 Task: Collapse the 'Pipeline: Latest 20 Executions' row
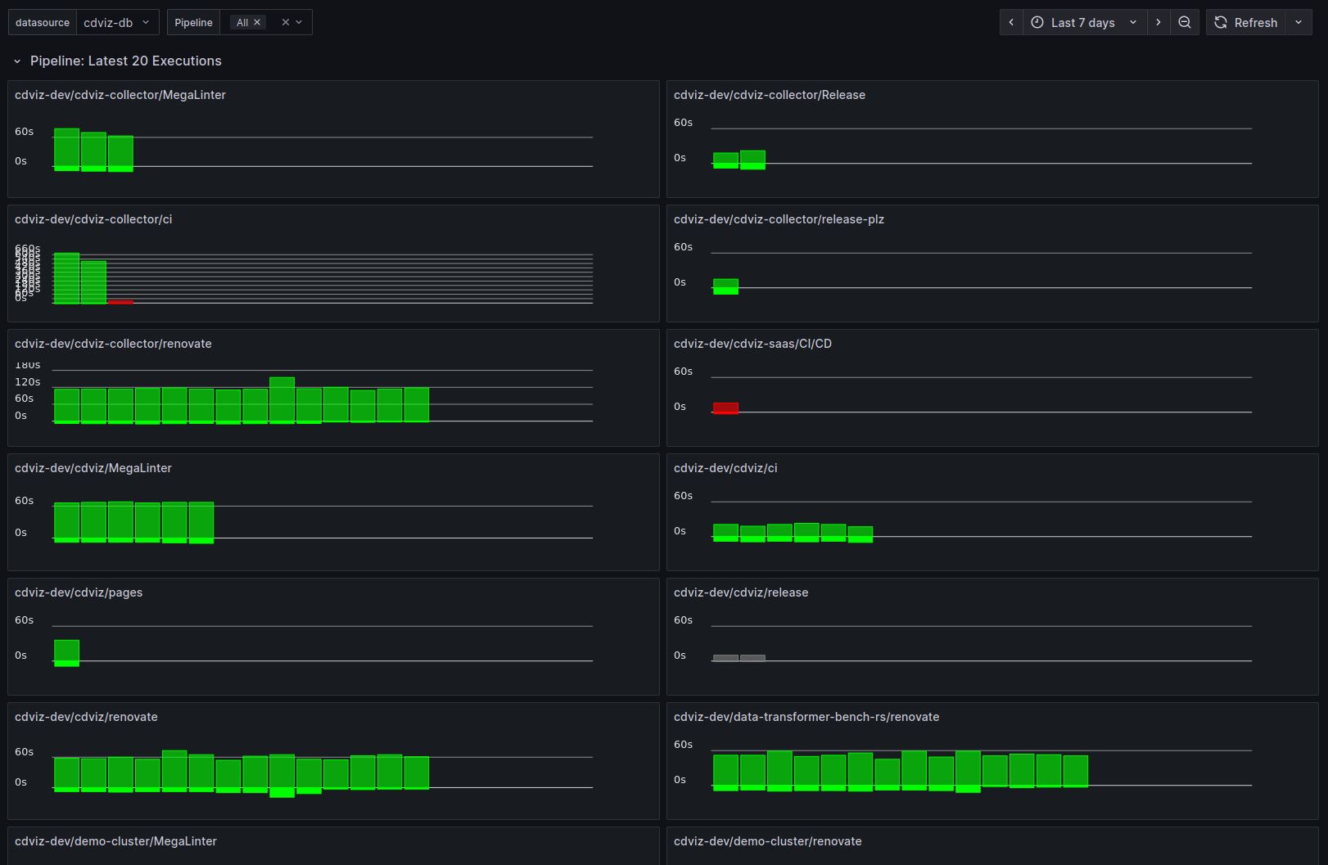(17, 61)
